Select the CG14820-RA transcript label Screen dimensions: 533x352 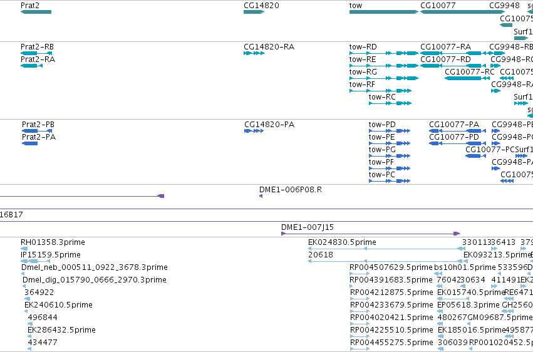point(269,47)
